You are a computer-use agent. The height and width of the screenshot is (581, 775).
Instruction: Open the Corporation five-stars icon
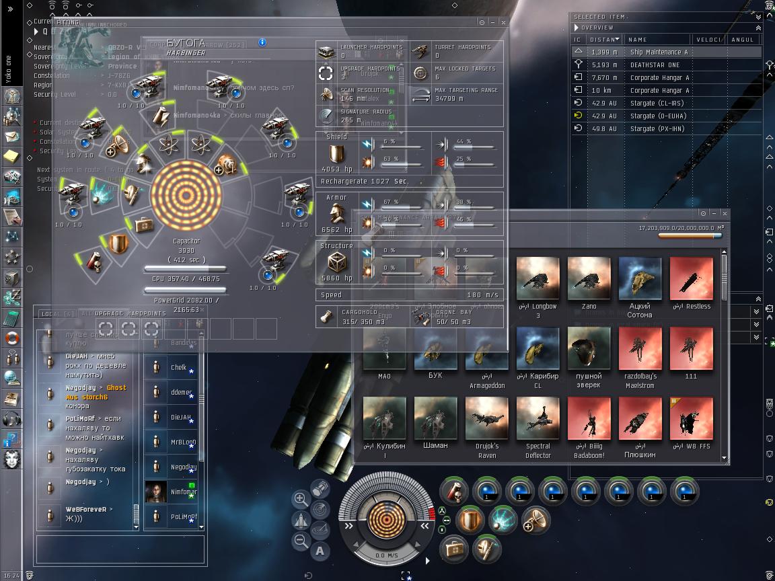click(11, 257)
